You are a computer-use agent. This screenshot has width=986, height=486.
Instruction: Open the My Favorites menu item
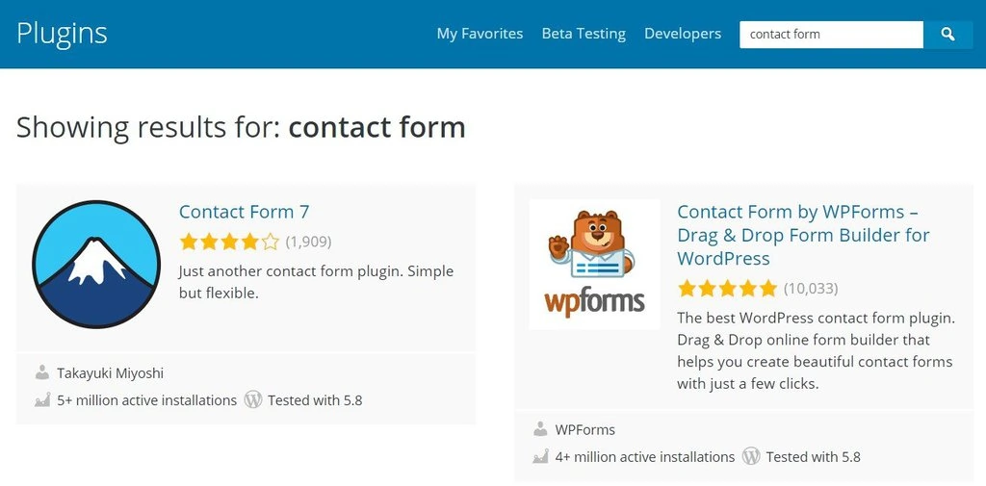point(480,34)
